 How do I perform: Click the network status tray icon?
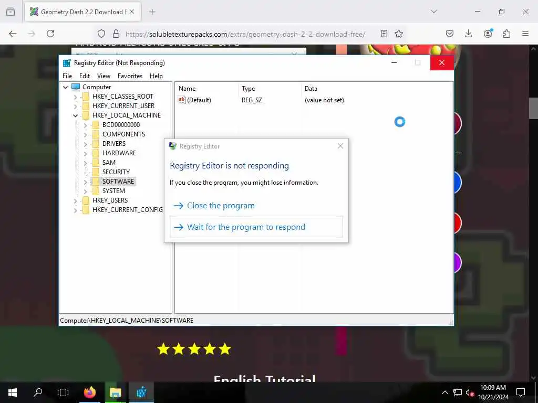click(458, 393)
